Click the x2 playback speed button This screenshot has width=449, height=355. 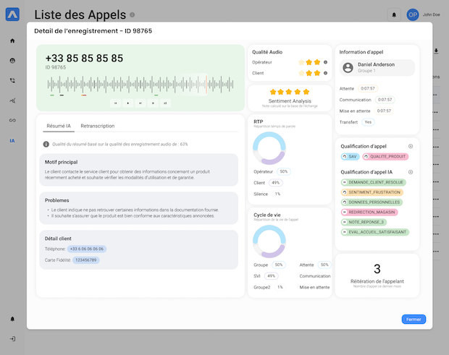[165, 103]
